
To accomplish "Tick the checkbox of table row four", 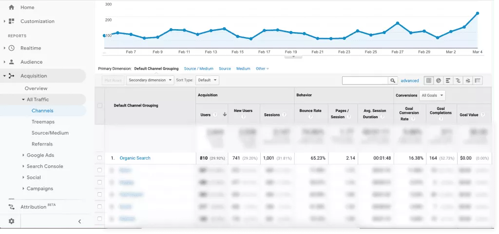I will click(x=99, y=194).
